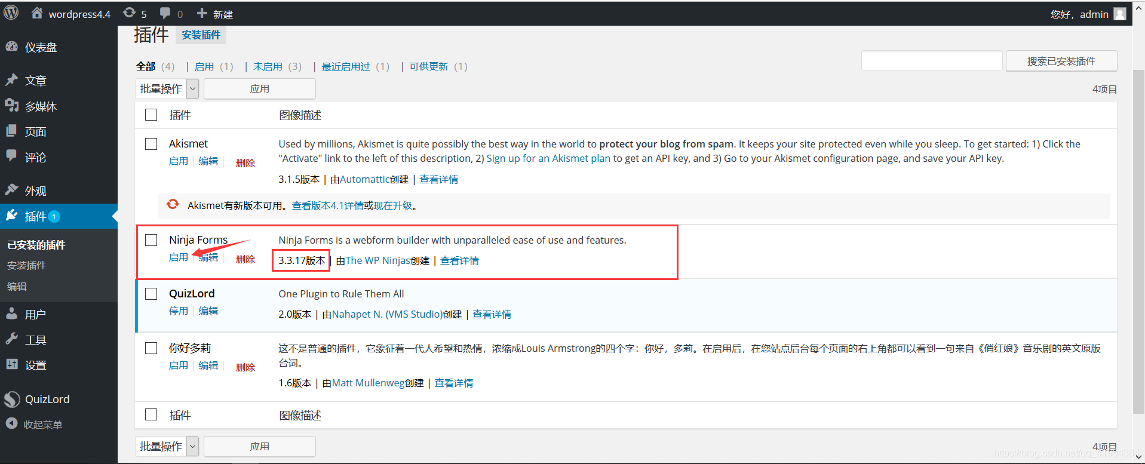Click the plugins update count badge

click(54, 216)
